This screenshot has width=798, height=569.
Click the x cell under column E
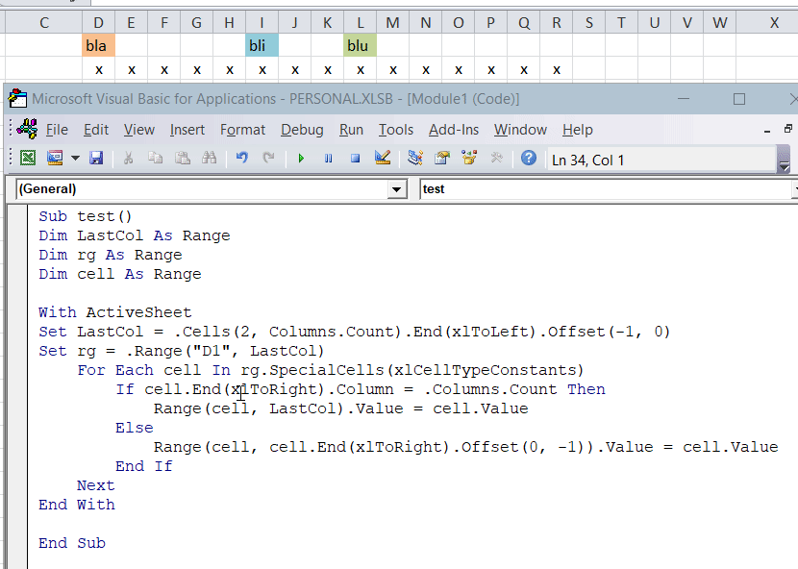point(132,69)
